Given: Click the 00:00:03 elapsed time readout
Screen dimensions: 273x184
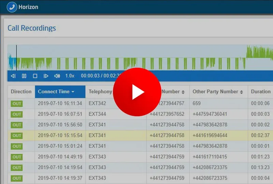Looking at the screenshot, I should click(90, 76).
